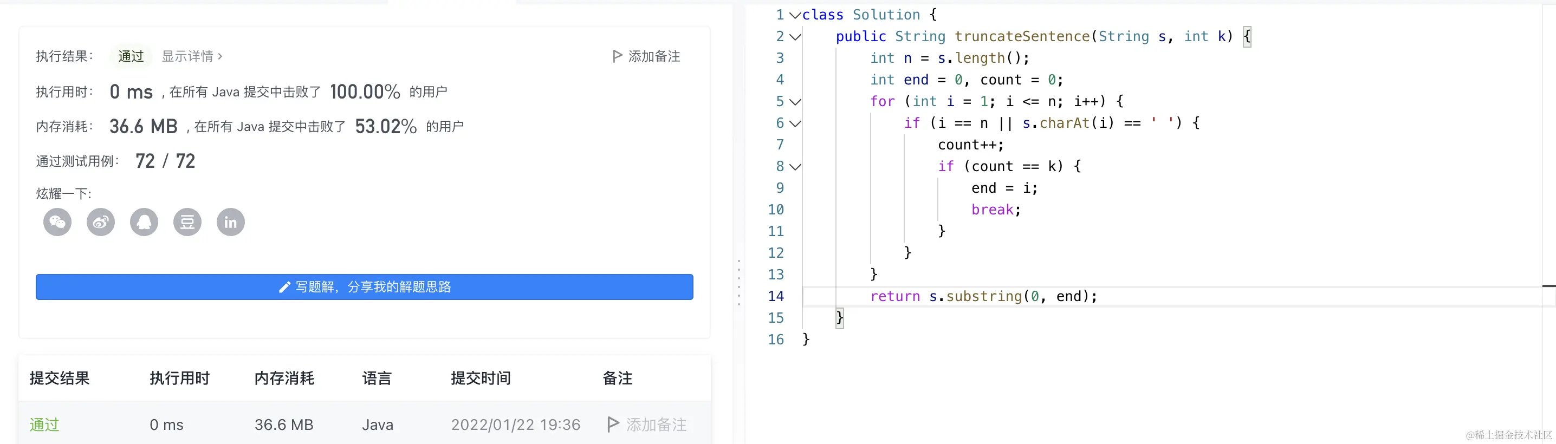Fold the if block on line 6

tap(795, 123)
